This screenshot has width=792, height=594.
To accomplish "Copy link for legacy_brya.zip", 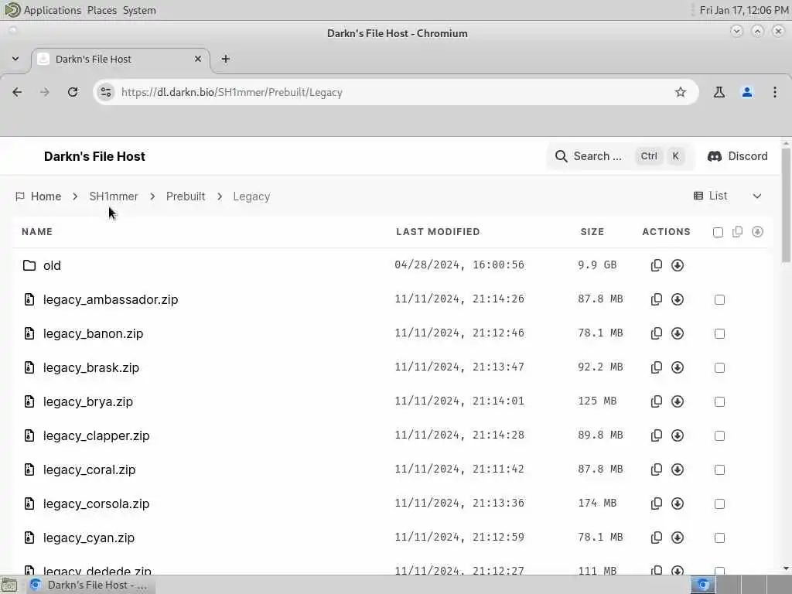I will coord(656,401).
